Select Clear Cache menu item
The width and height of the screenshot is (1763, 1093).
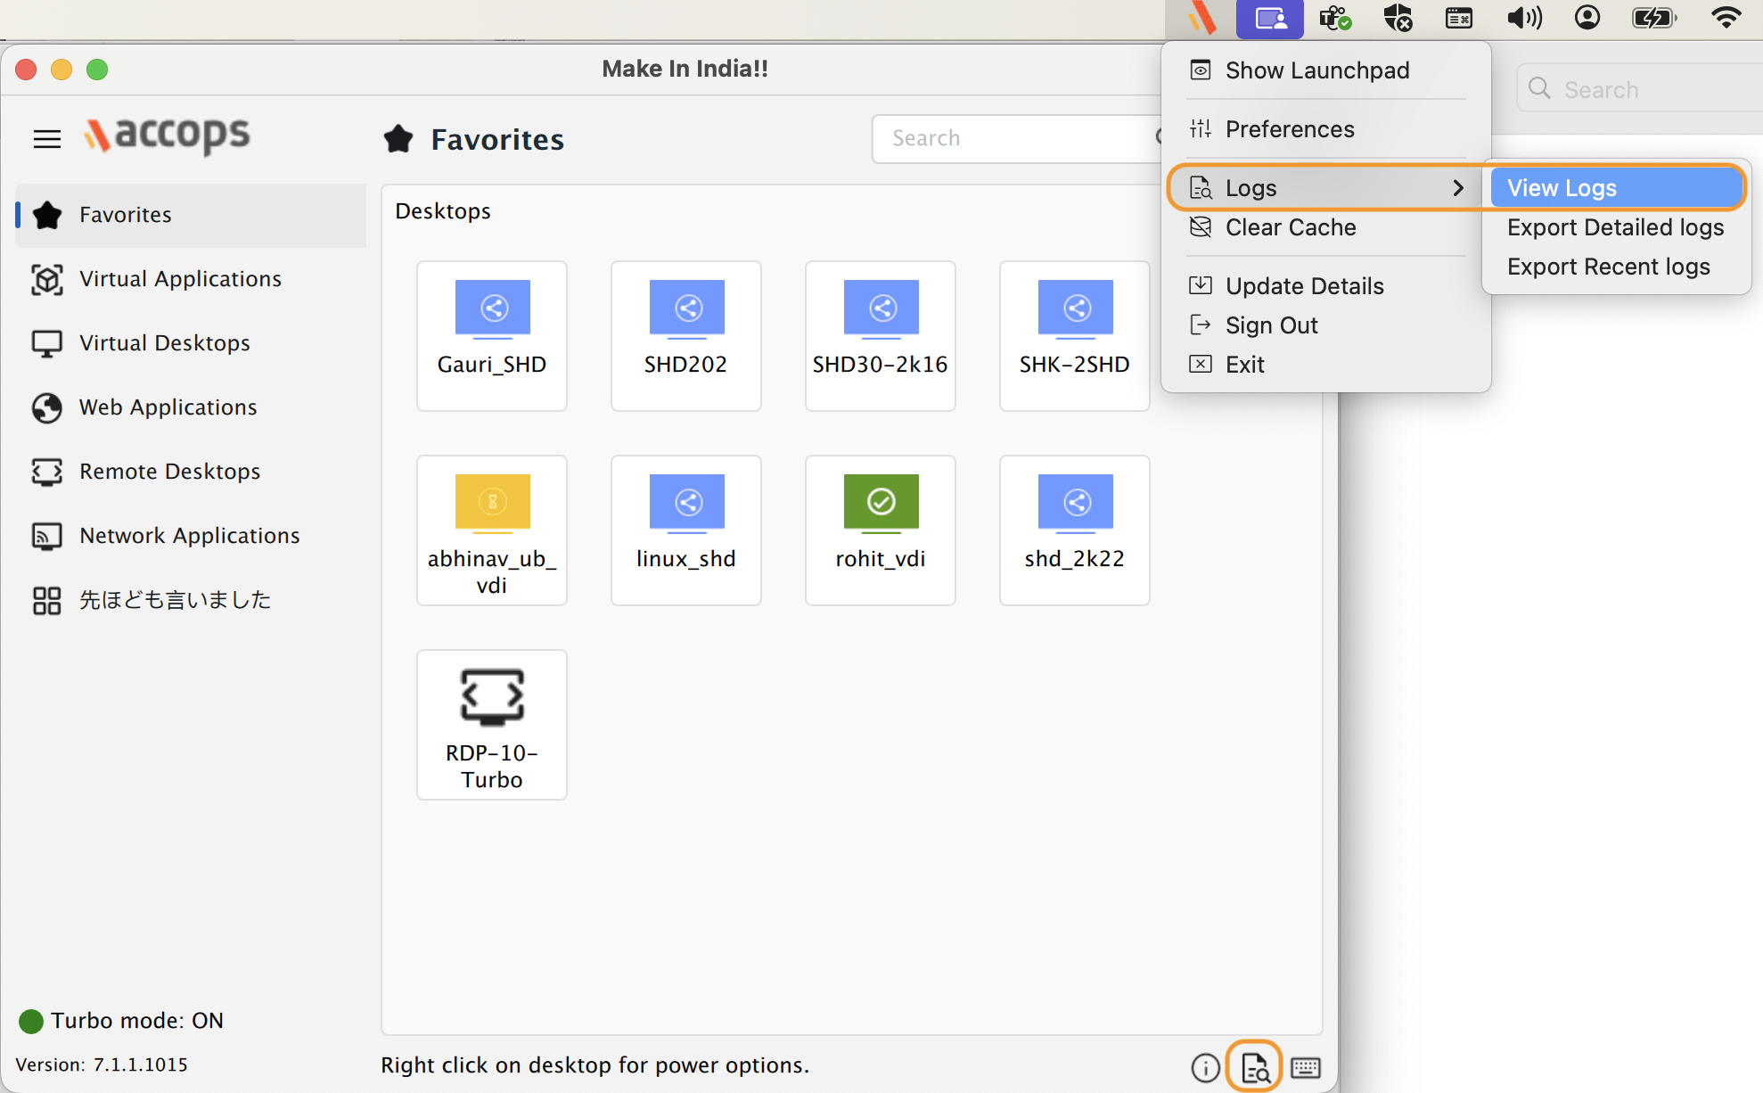point(1290,227)
